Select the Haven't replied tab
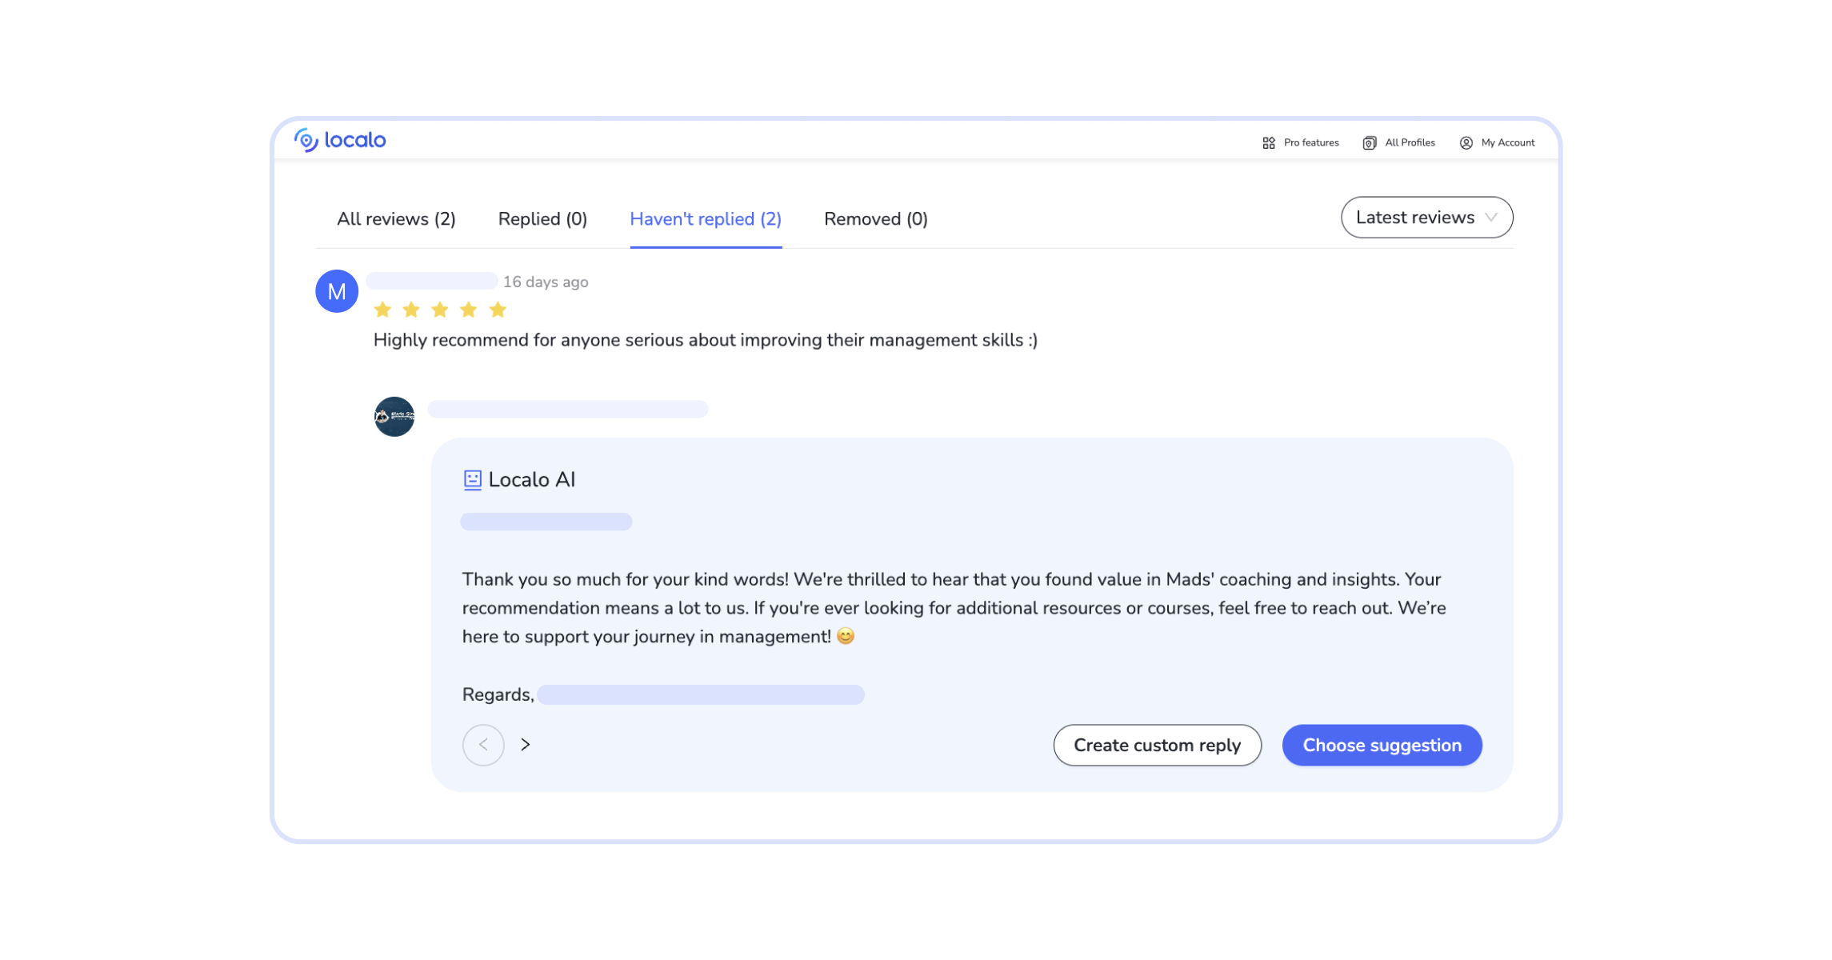The image size is (1832, 960). 706,218
